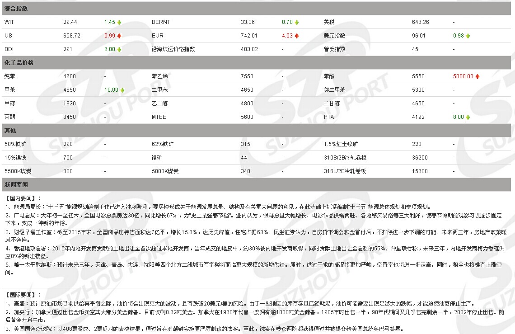Click the 苯乙烯 label
Viewport: 515px width, 334px height.
[159, 76]
